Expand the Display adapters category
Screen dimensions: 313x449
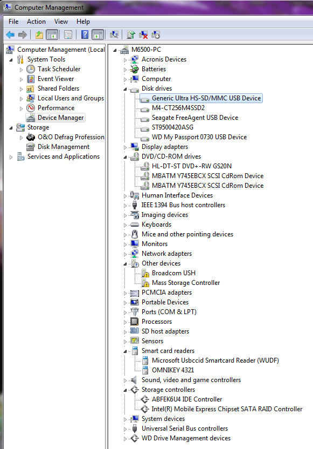(x=125, y=147)
